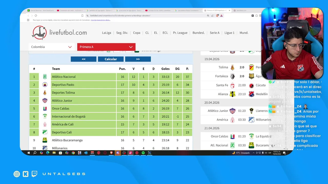Open taskbar clock showing 12:25 a. m.
This screenshot has width=328, height=184.
277,153
